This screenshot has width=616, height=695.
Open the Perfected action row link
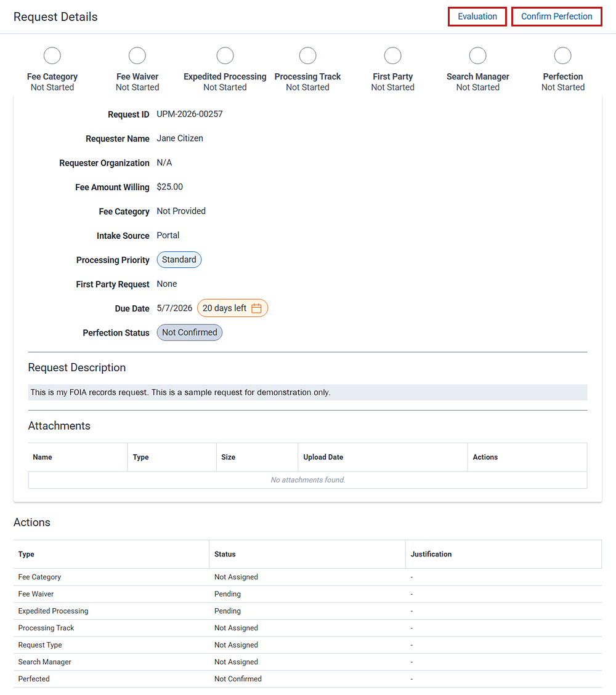point(33,678)
